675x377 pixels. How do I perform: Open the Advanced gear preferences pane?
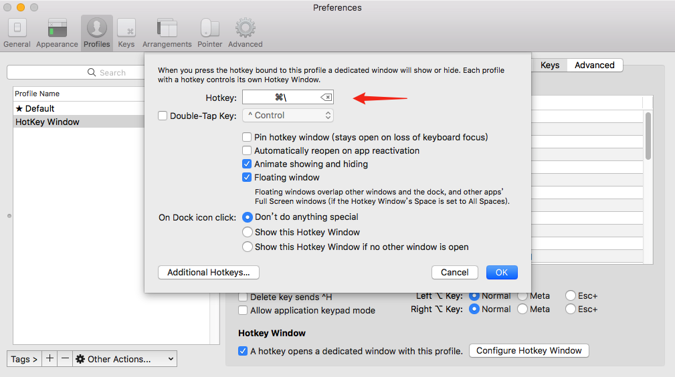point(246,33)
